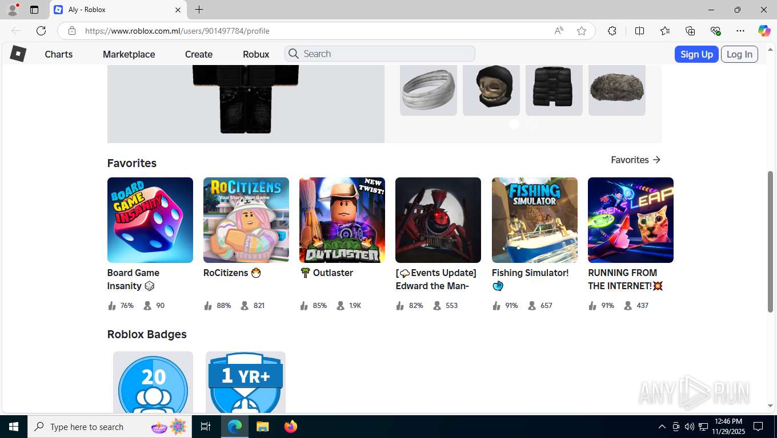
Task: Open the Running From The Internet thumbnail
Action: tap(631, 220)
